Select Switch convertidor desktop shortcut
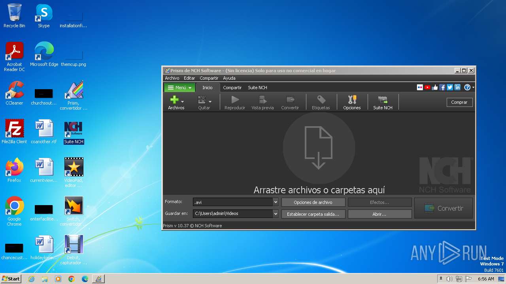This screenshot has width=506, height=284. click(x=74, y=211)
